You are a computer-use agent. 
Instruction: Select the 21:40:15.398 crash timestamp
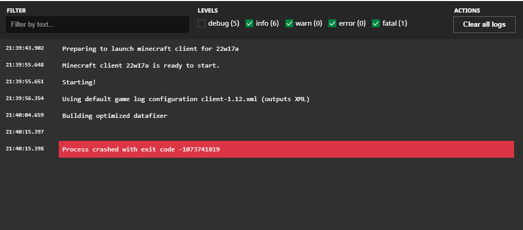(25, 149)
